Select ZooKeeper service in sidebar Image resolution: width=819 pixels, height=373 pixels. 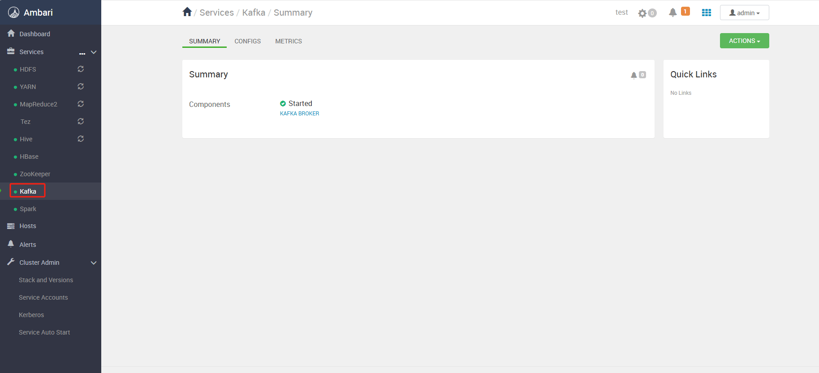[35, 174]
